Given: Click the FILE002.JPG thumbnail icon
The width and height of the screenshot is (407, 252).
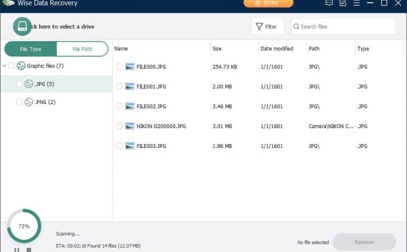Looking at the screenshot, I should tap(130, 106).
